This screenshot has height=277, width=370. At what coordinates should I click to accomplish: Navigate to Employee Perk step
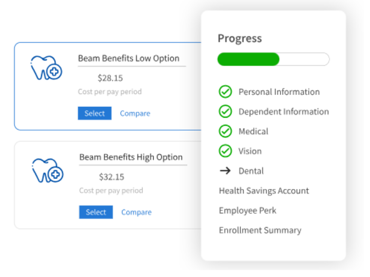pyautogui.click(x=248, y=211)
